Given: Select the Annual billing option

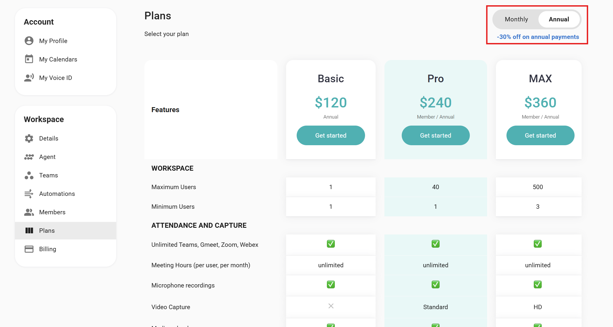Looking at the screenshot, I should (559, 19).
